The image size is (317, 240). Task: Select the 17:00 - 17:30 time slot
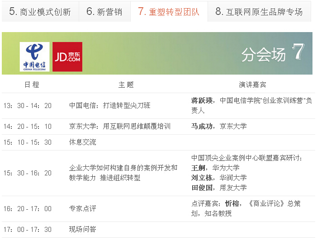coord(28,230)
